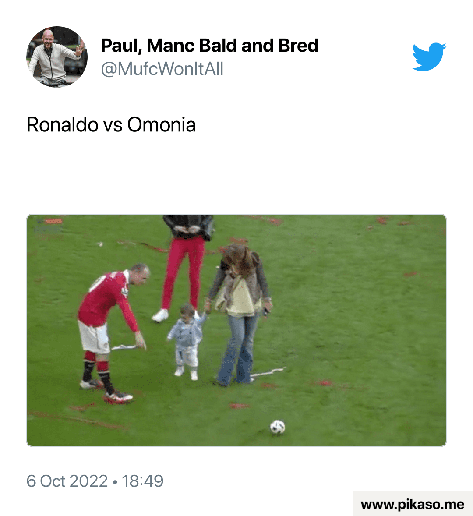
Task: Open the bald man profile avatar
Action: point(57,57)
